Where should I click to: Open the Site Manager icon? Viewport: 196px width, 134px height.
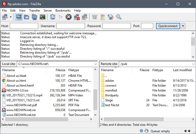click(5, 17)
